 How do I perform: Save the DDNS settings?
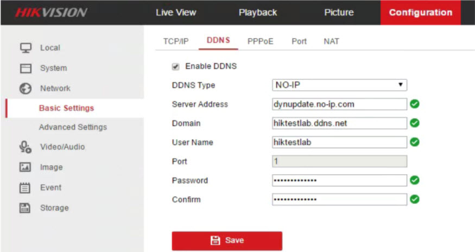click(x=227, y=241)
